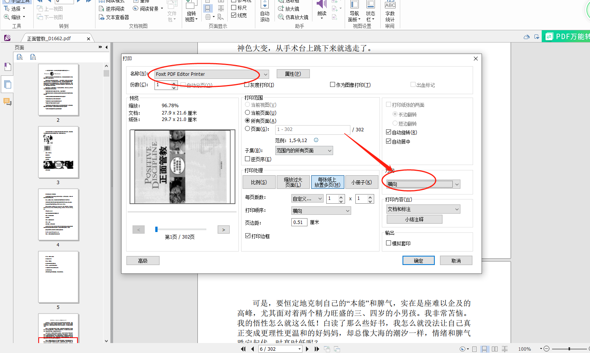The height and width of the screenshot is (353, 590).
Task: Enable grayscale printing (灰度打印)
Action: [247, 84]
